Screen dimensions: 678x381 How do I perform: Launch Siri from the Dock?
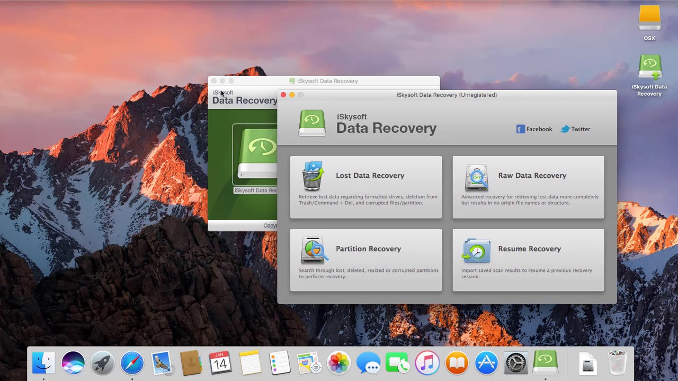point(73,363)
